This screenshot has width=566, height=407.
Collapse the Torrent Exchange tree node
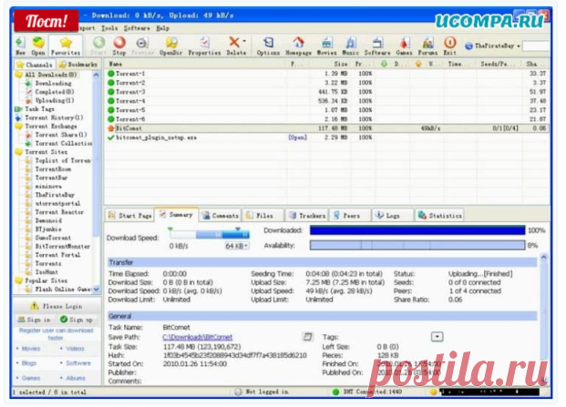point(19,127)
